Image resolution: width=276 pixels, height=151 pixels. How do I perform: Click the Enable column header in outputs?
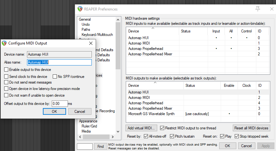[x=229, y=86]
